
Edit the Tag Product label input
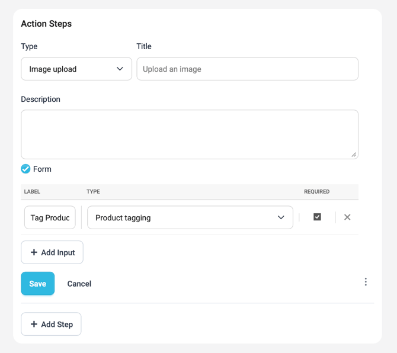50,217
